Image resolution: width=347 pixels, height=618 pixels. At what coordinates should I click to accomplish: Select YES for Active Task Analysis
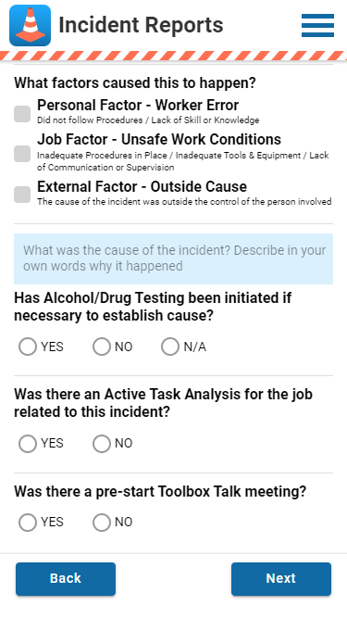click(x=28, y=444)
